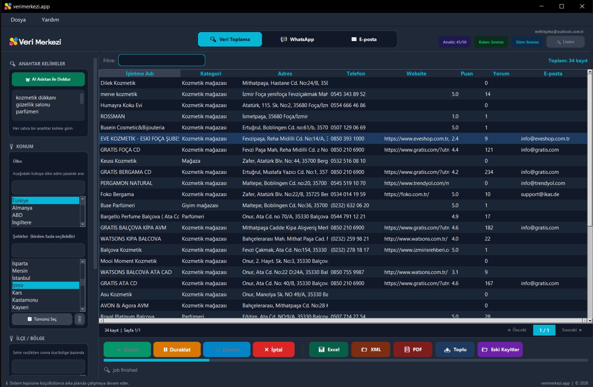Switch to the WhatsApp tab
593x387 pixels.
[x=297, y=39]
